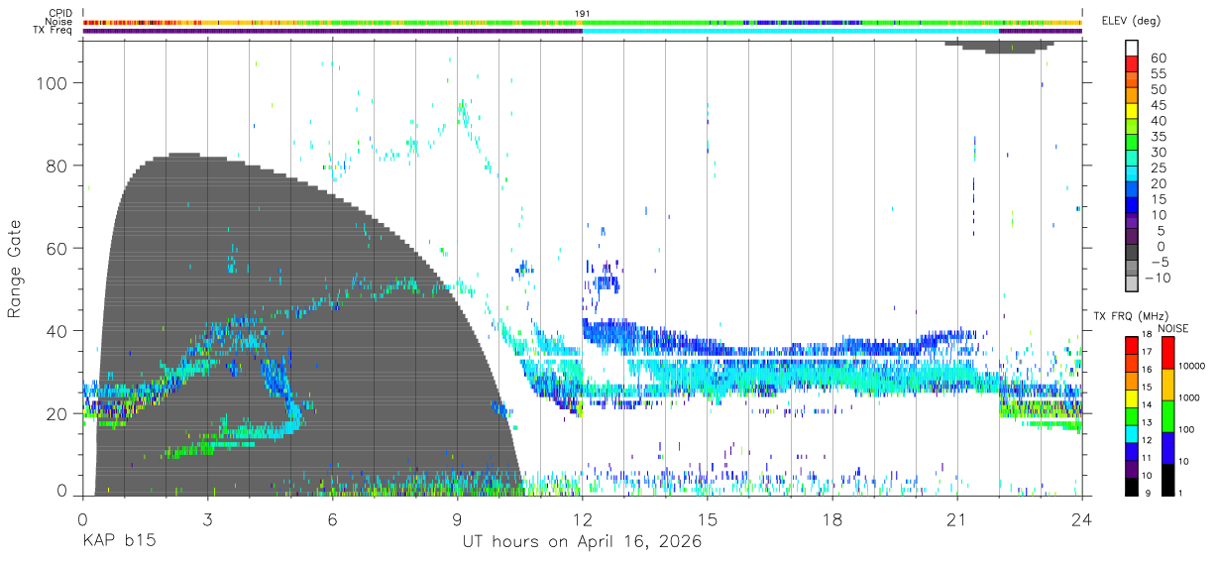Click the "80" Range Gate axis tick
The width and height of the screenshot is (1217, 562).
click(x=58, y=167)
